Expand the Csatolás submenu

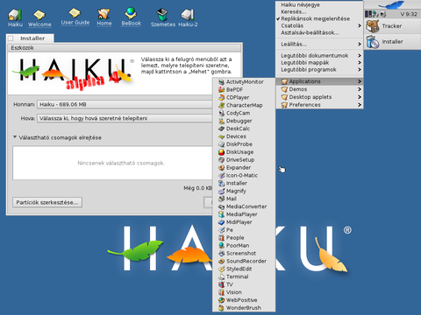tap(319, 25)
